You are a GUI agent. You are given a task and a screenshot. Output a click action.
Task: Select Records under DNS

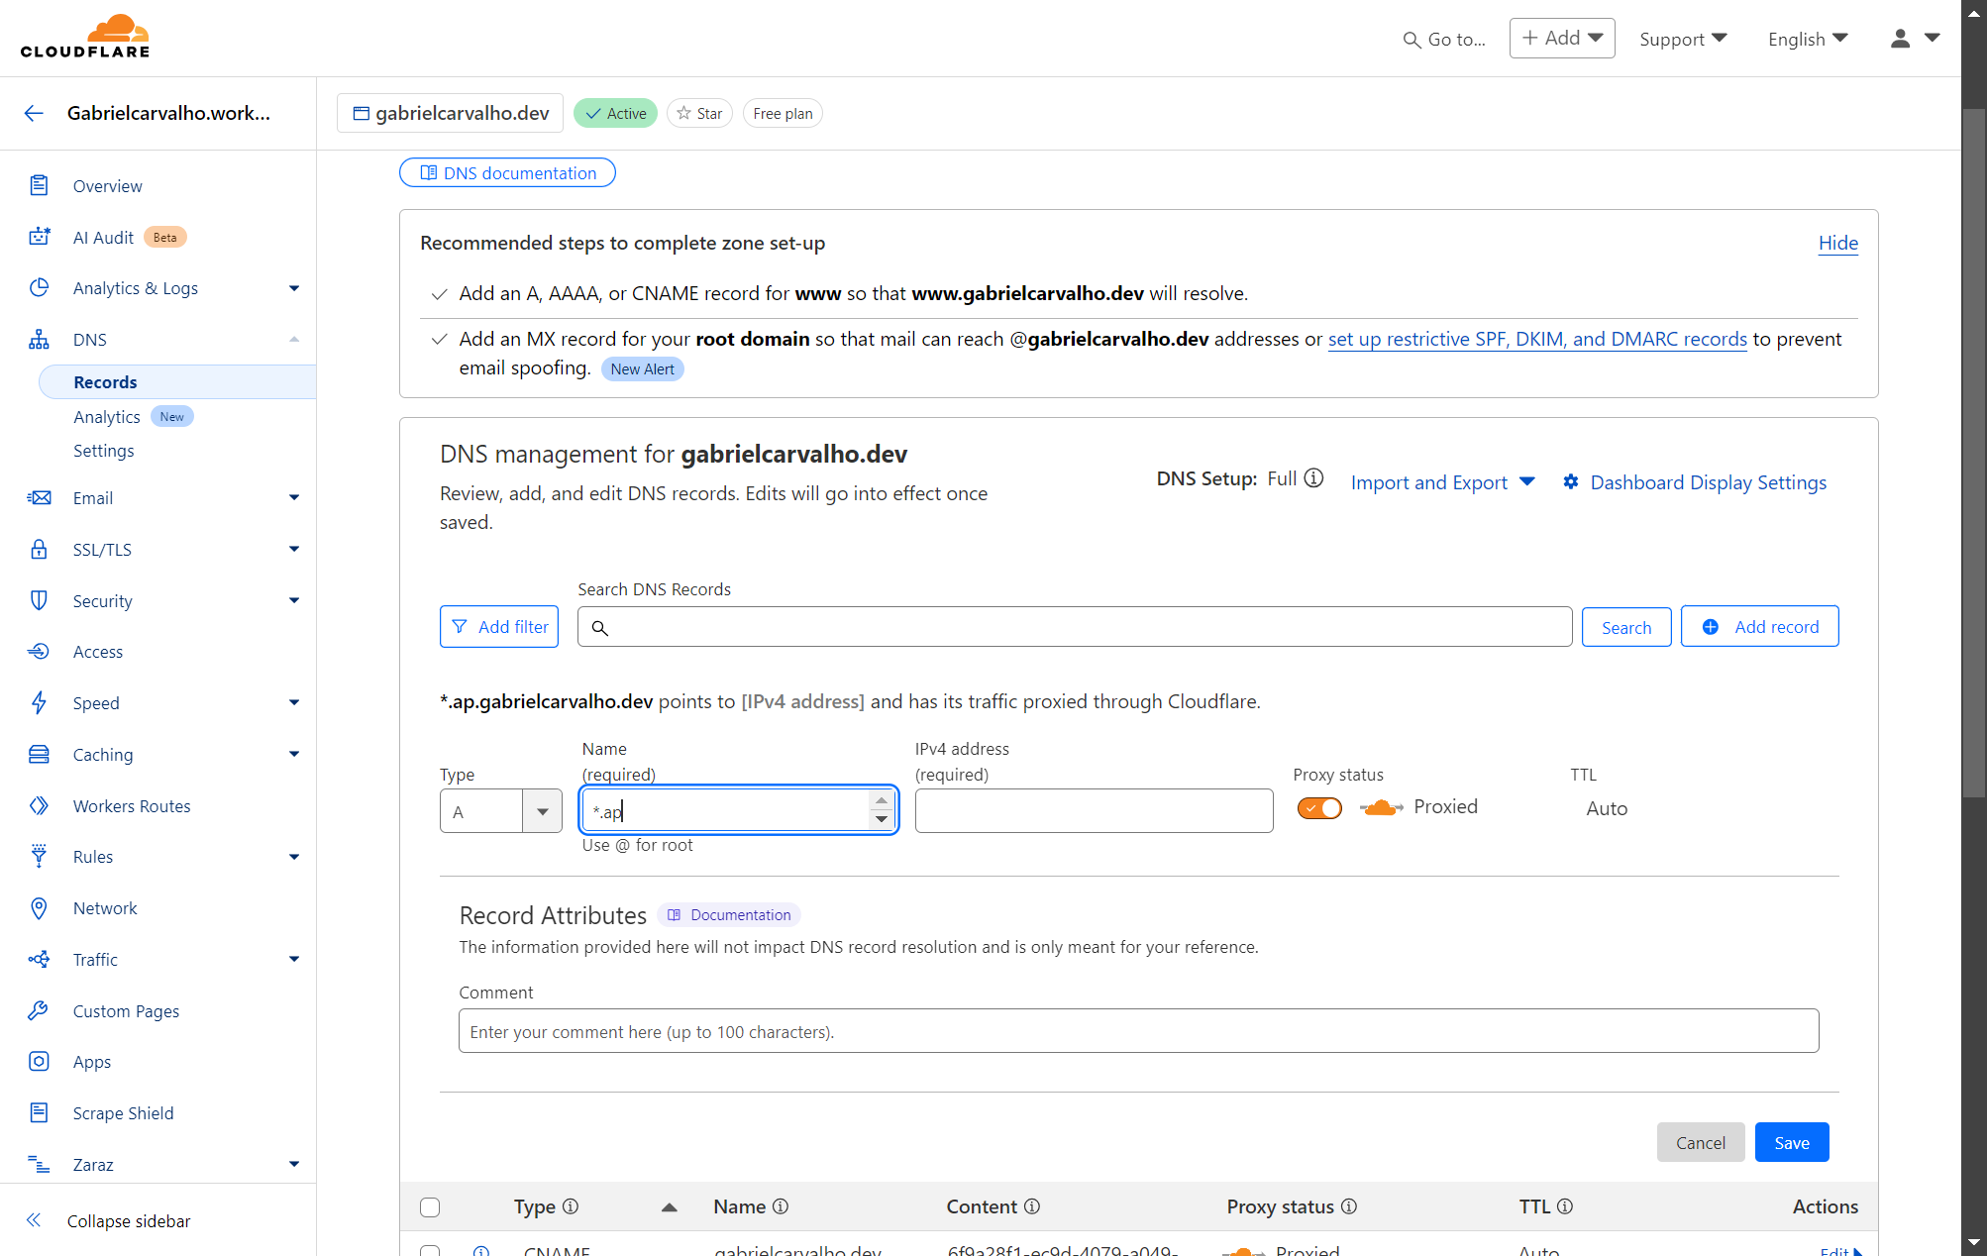[177, 382]
